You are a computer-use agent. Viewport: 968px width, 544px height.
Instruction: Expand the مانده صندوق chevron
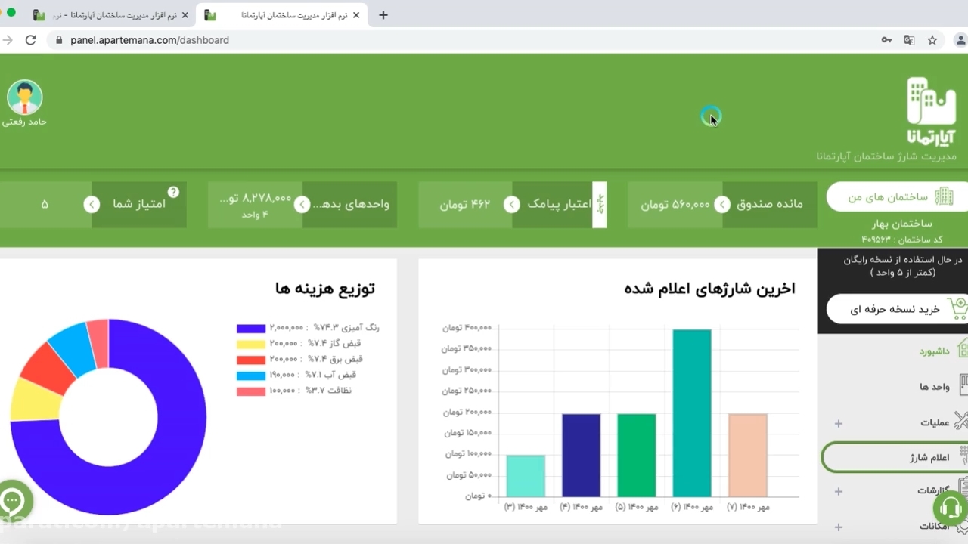[722, 205]
